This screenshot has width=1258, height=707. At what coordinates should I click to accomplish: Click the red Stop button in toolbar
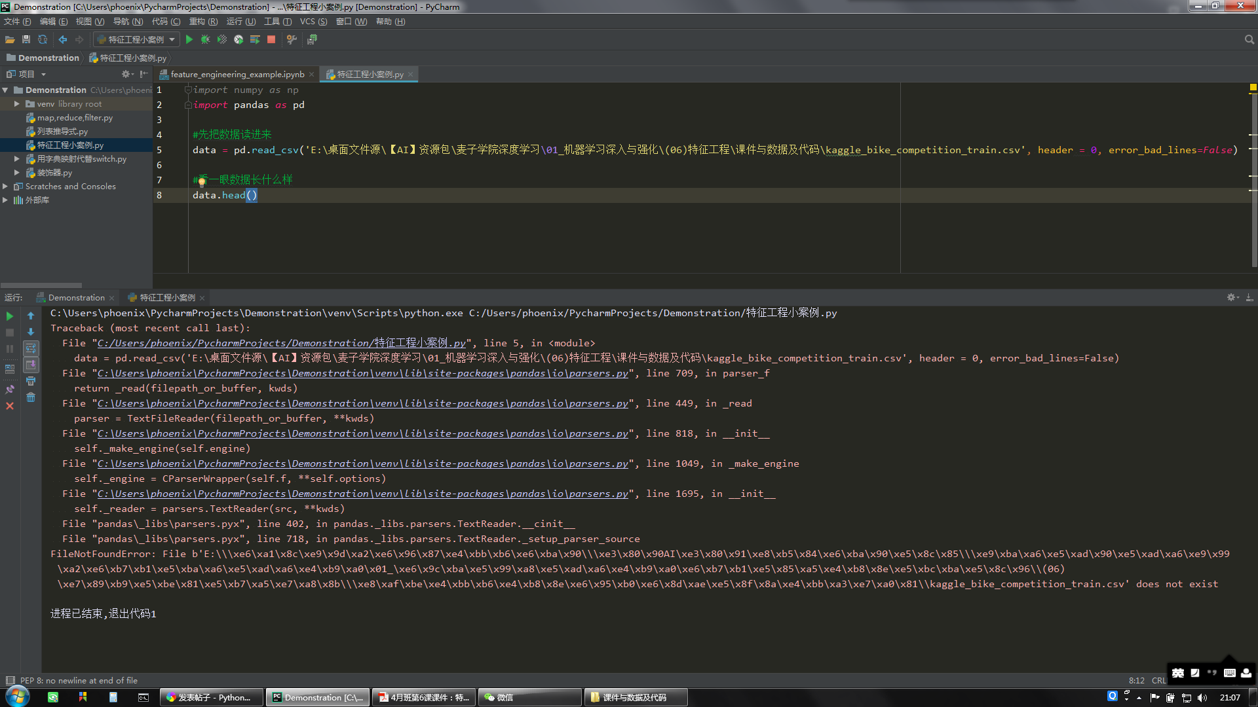(x=271, y=40)
